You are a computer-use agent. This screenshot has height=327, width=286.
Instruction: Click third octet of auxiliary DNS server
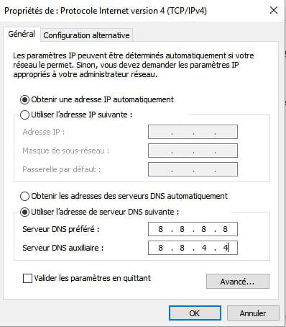(204, 248)
